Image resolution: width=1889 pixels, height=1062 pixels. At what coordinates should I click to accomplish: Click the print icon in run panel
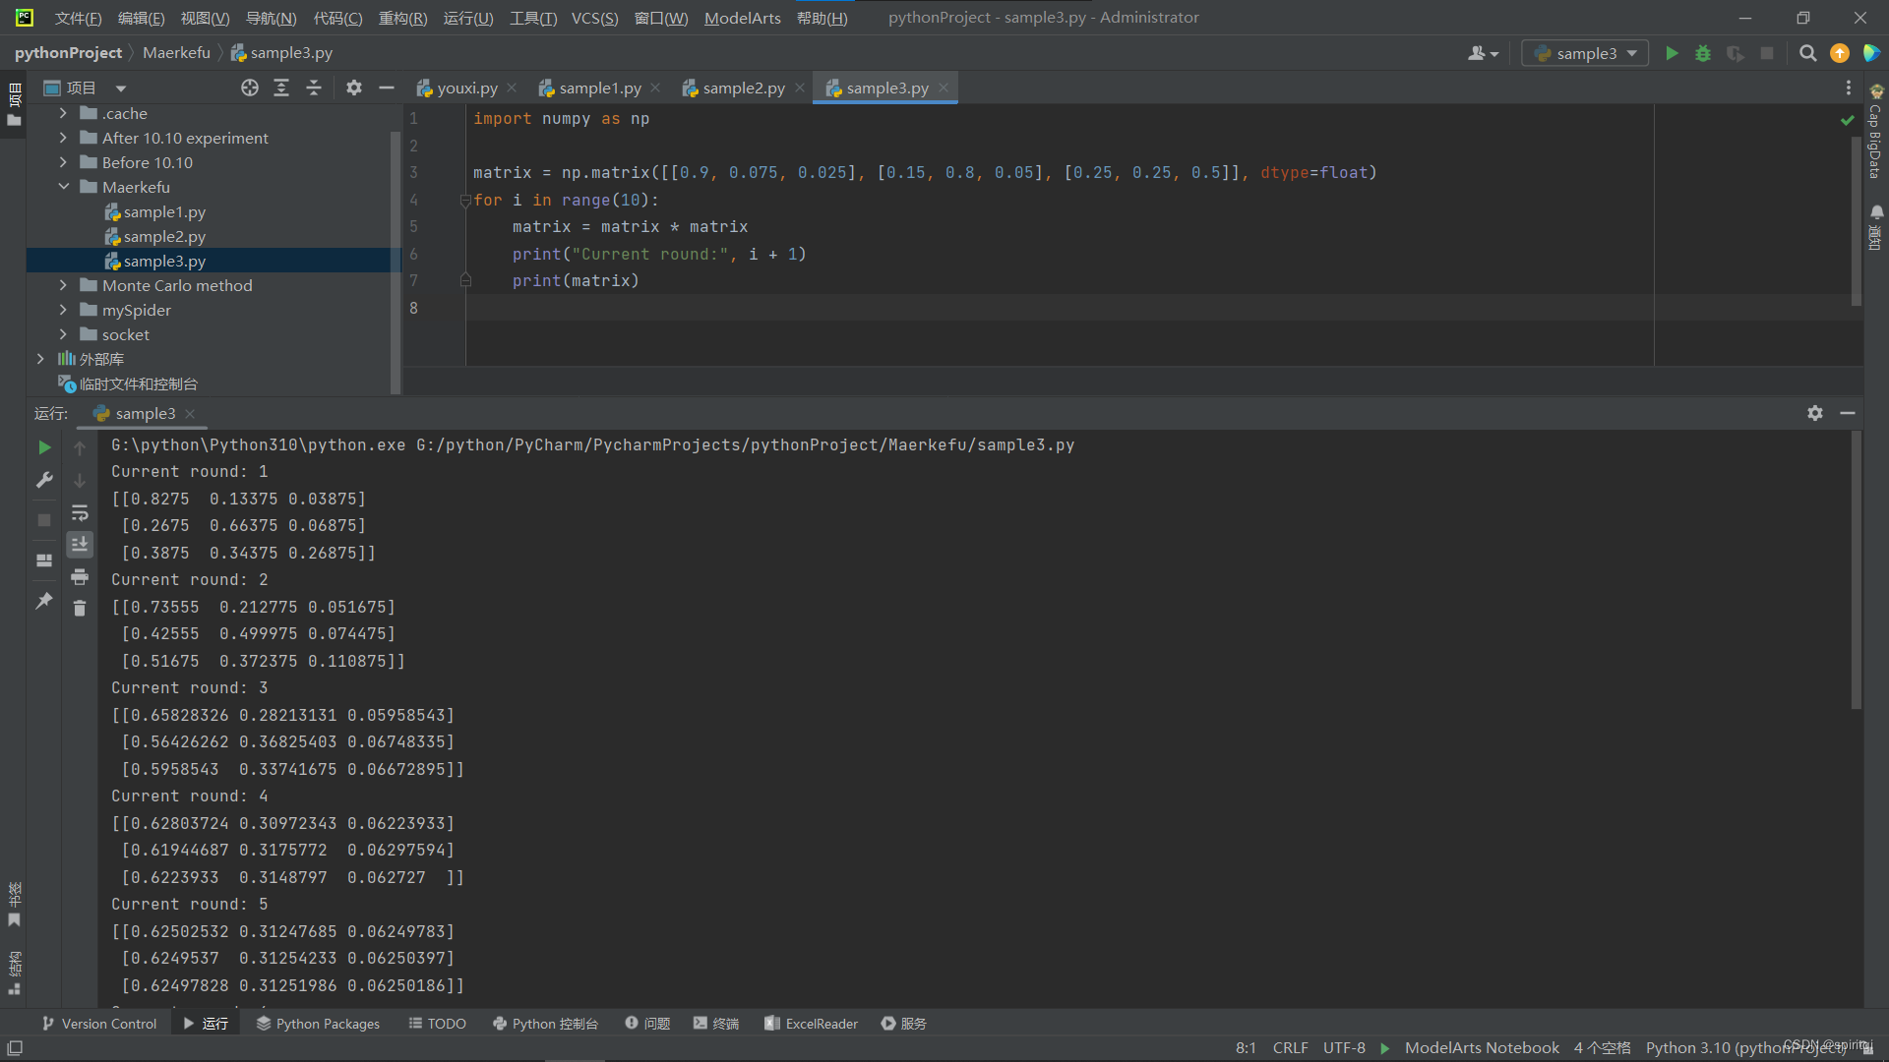click(80, 577)
